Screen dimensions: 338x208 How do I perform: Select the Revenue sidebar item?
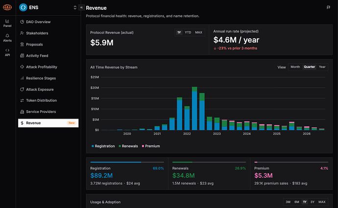point(48,123)
